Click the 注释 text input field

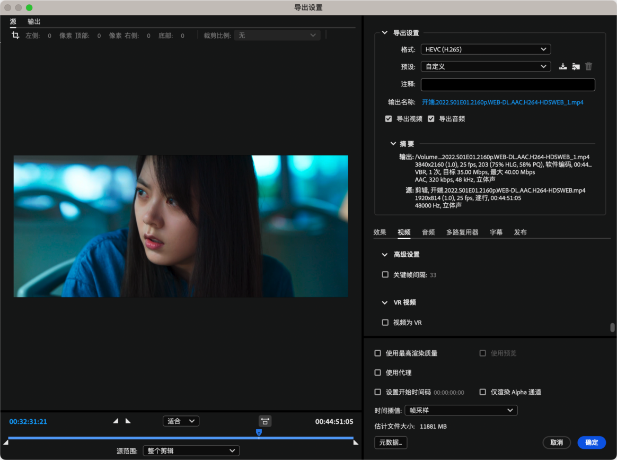(508, 84)
